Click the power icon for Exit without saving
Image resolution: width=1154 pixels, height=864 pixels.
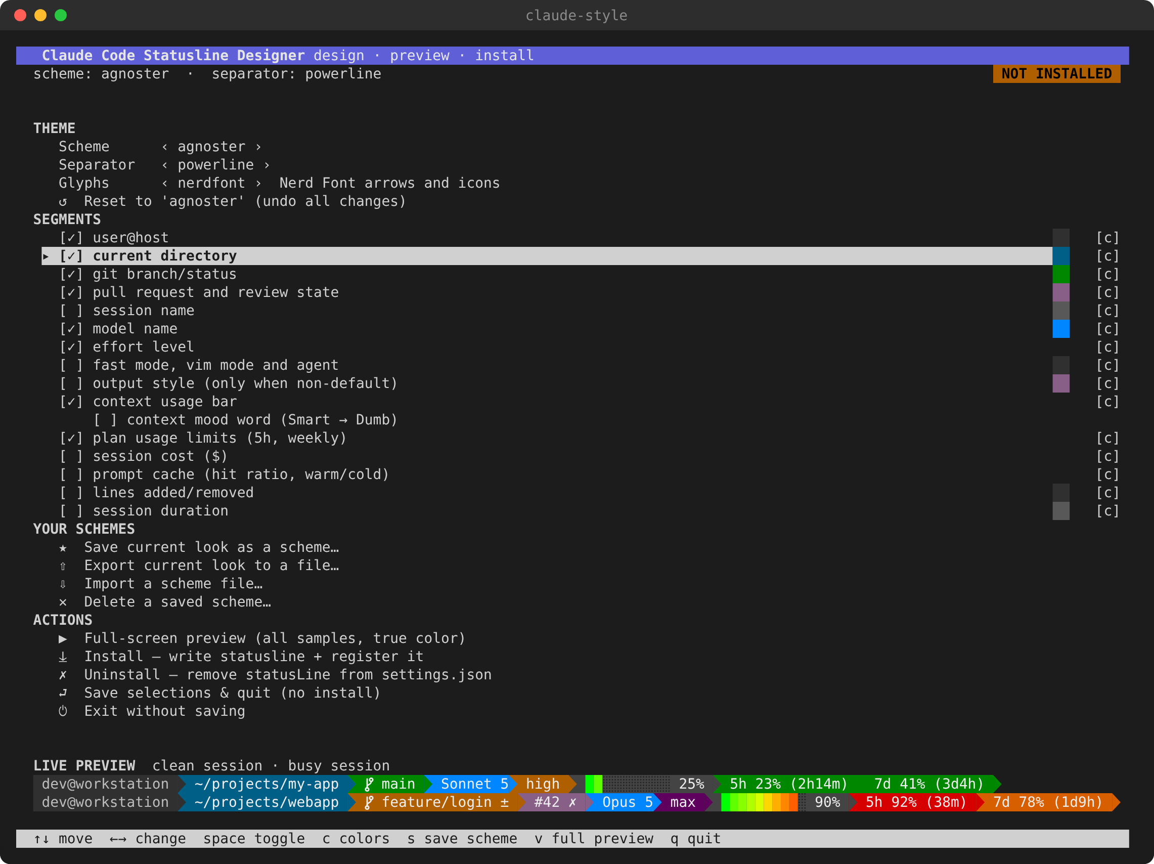63,711
